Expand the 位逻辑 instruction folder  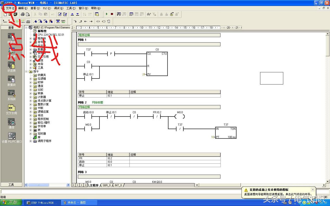coord(31,79)
